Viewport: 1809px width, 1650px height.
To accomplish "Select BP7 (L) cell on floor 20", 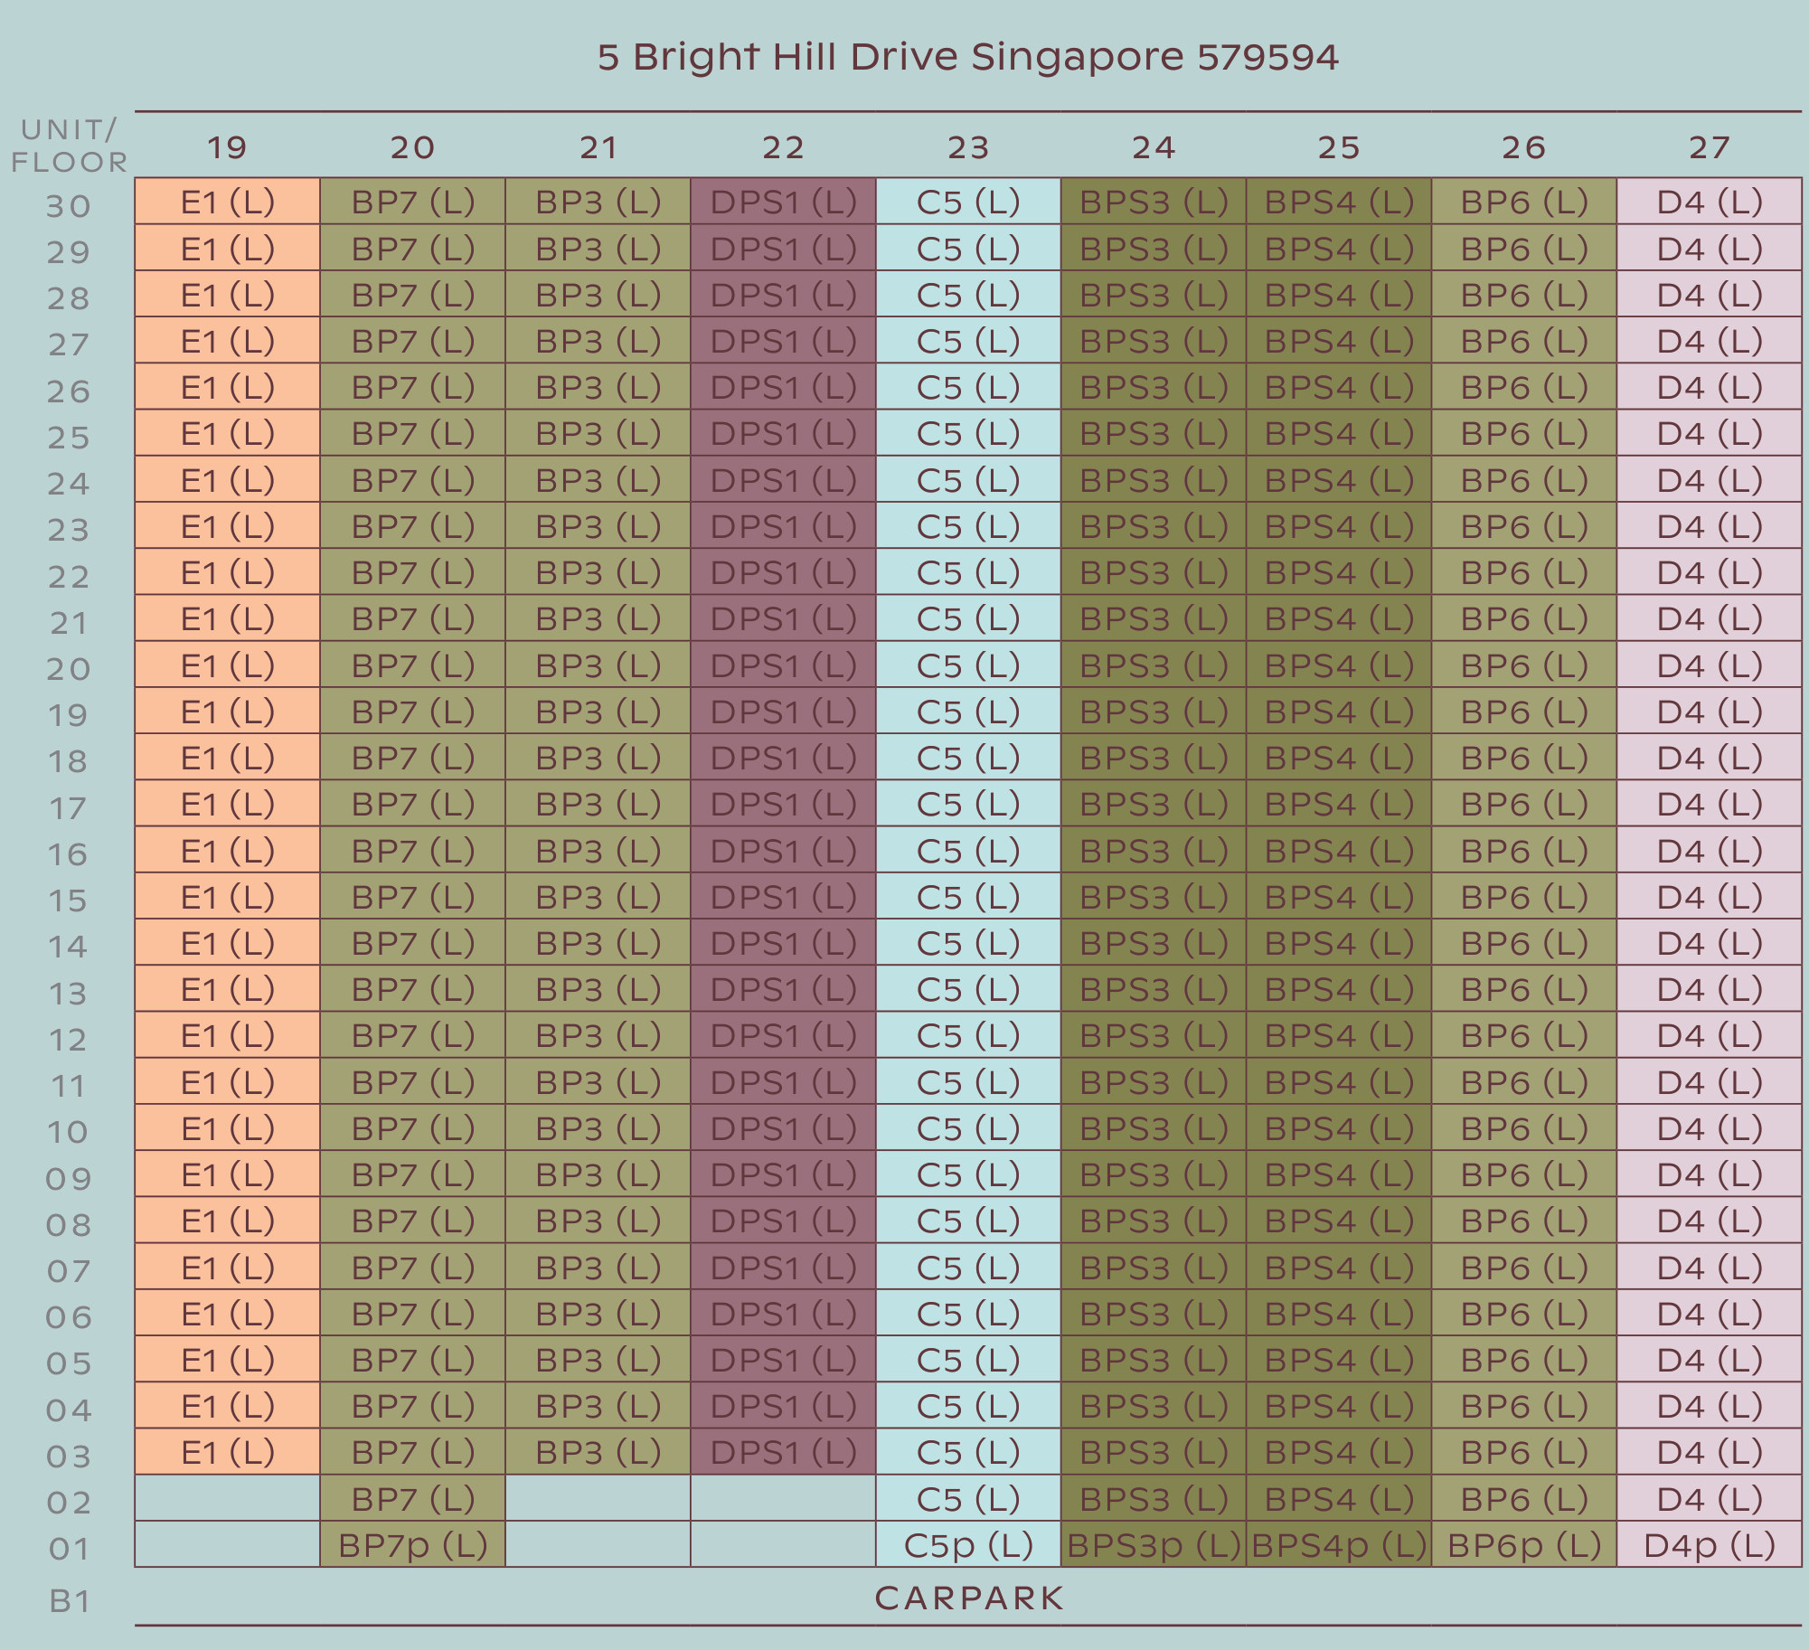I will click(x=412, y=665).
